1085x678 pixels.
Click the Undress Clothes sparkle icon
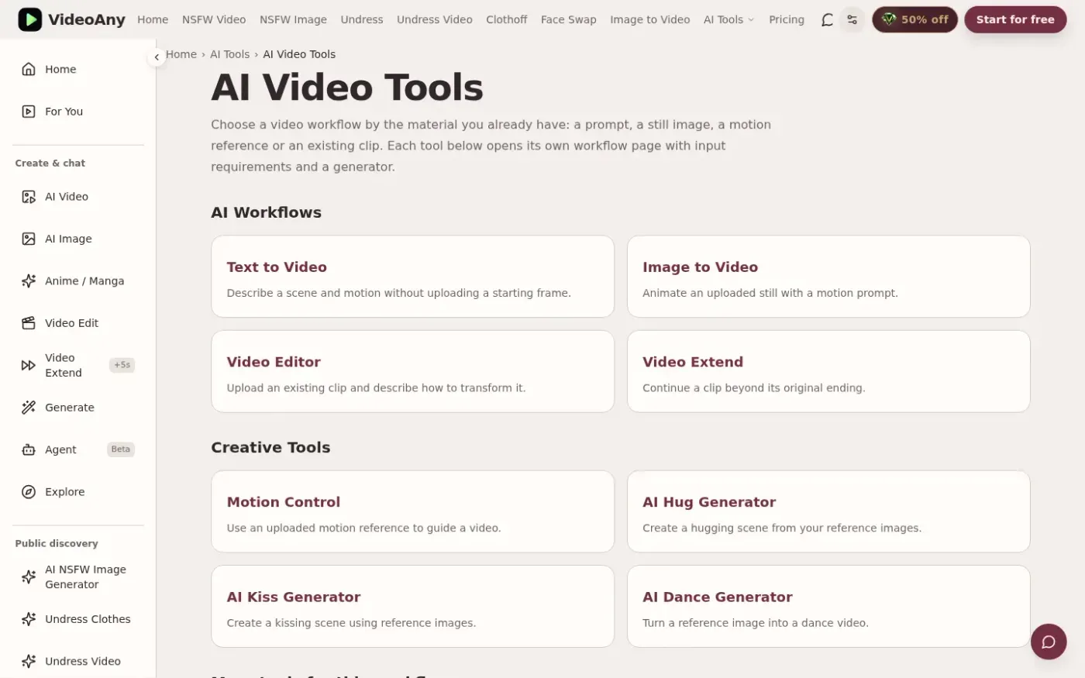[x=29, y=619]
